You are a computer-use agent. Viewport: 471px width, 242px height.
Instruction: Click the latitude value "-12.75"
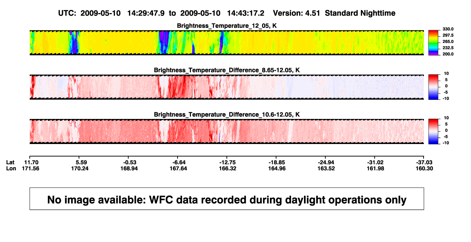coord(229,162)
